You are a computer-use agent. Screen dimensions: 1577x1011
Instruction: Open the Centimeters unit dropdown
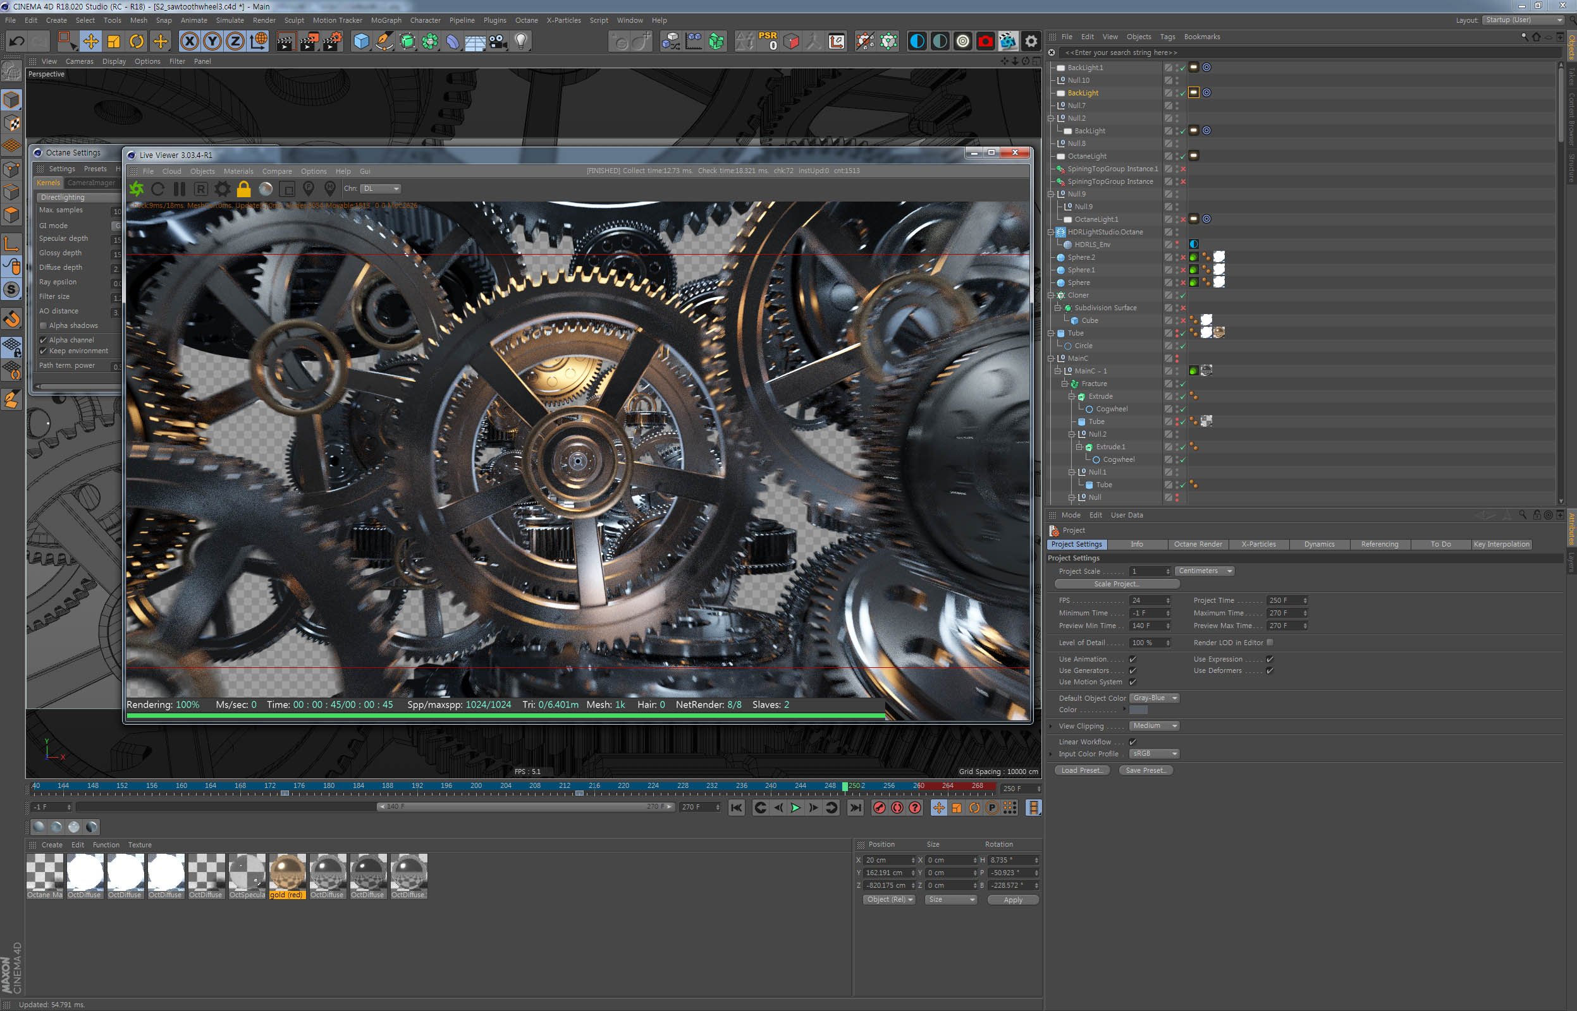(x=1205, y=571)
